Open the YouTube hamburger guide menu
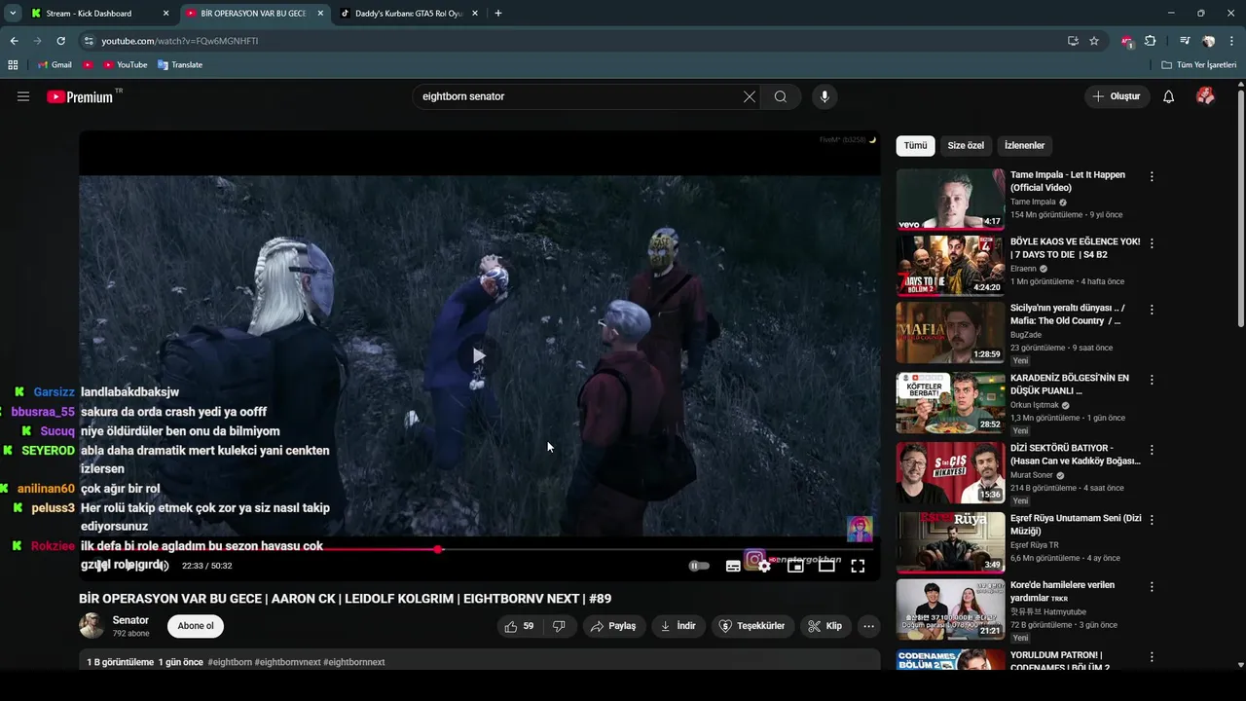Screen dimensions: 1246x701 tap(23, 96)
